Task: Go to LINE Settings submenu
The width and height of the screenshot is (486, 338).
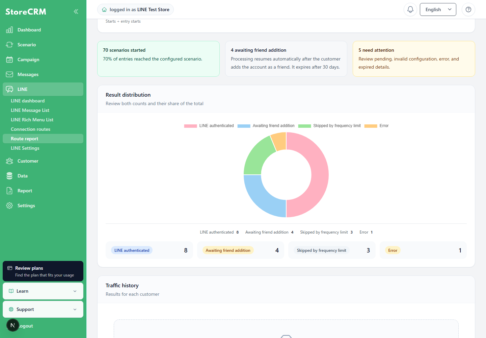Action: (x=43, y=148)
